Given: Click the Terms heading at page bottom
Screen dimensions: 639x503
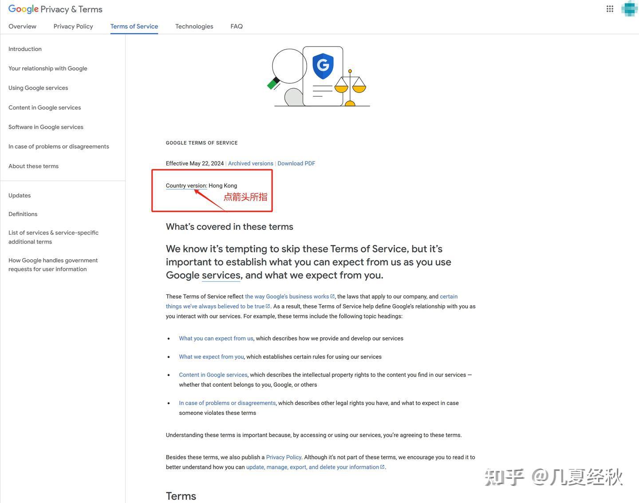Looking at the screenshot, I should pyautogui.click(x=181, y=496).
